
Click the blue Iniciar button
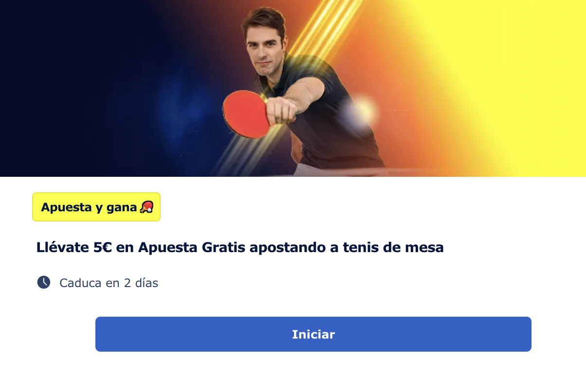click(x=313, y=334)
